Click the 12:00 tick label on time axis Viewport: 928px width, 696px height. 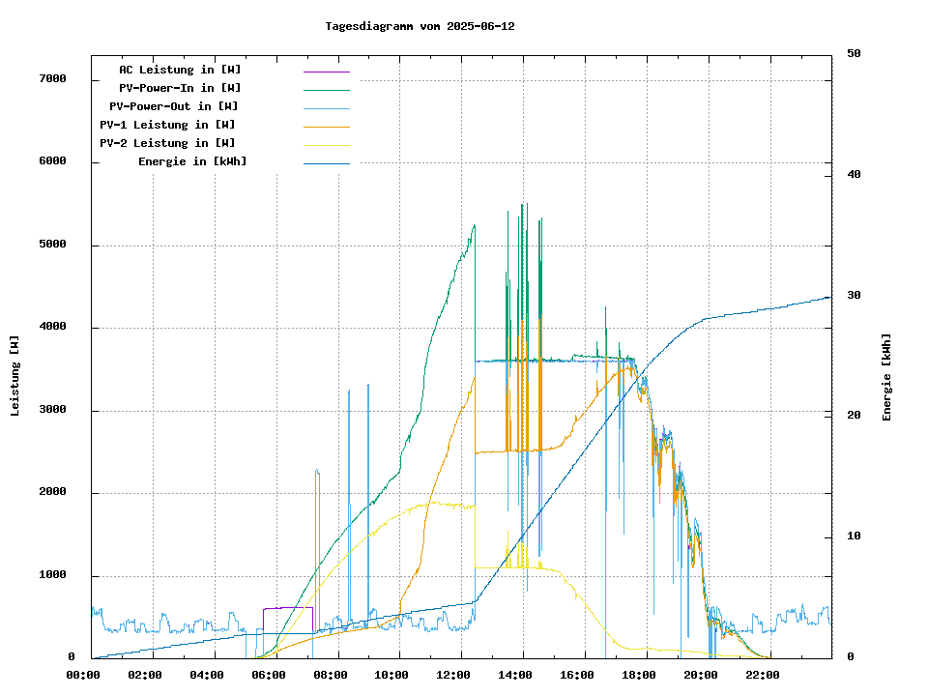coord(453,675)
